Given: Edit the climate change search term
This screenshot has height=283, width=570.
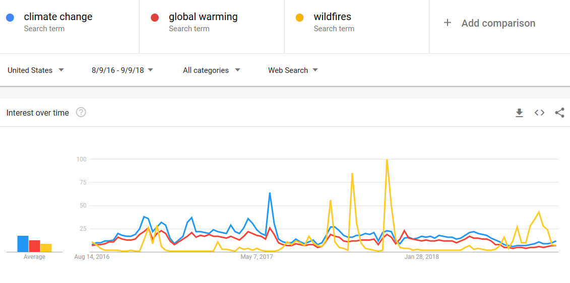Looking at the screenshot, I should (x=58, y=17).
